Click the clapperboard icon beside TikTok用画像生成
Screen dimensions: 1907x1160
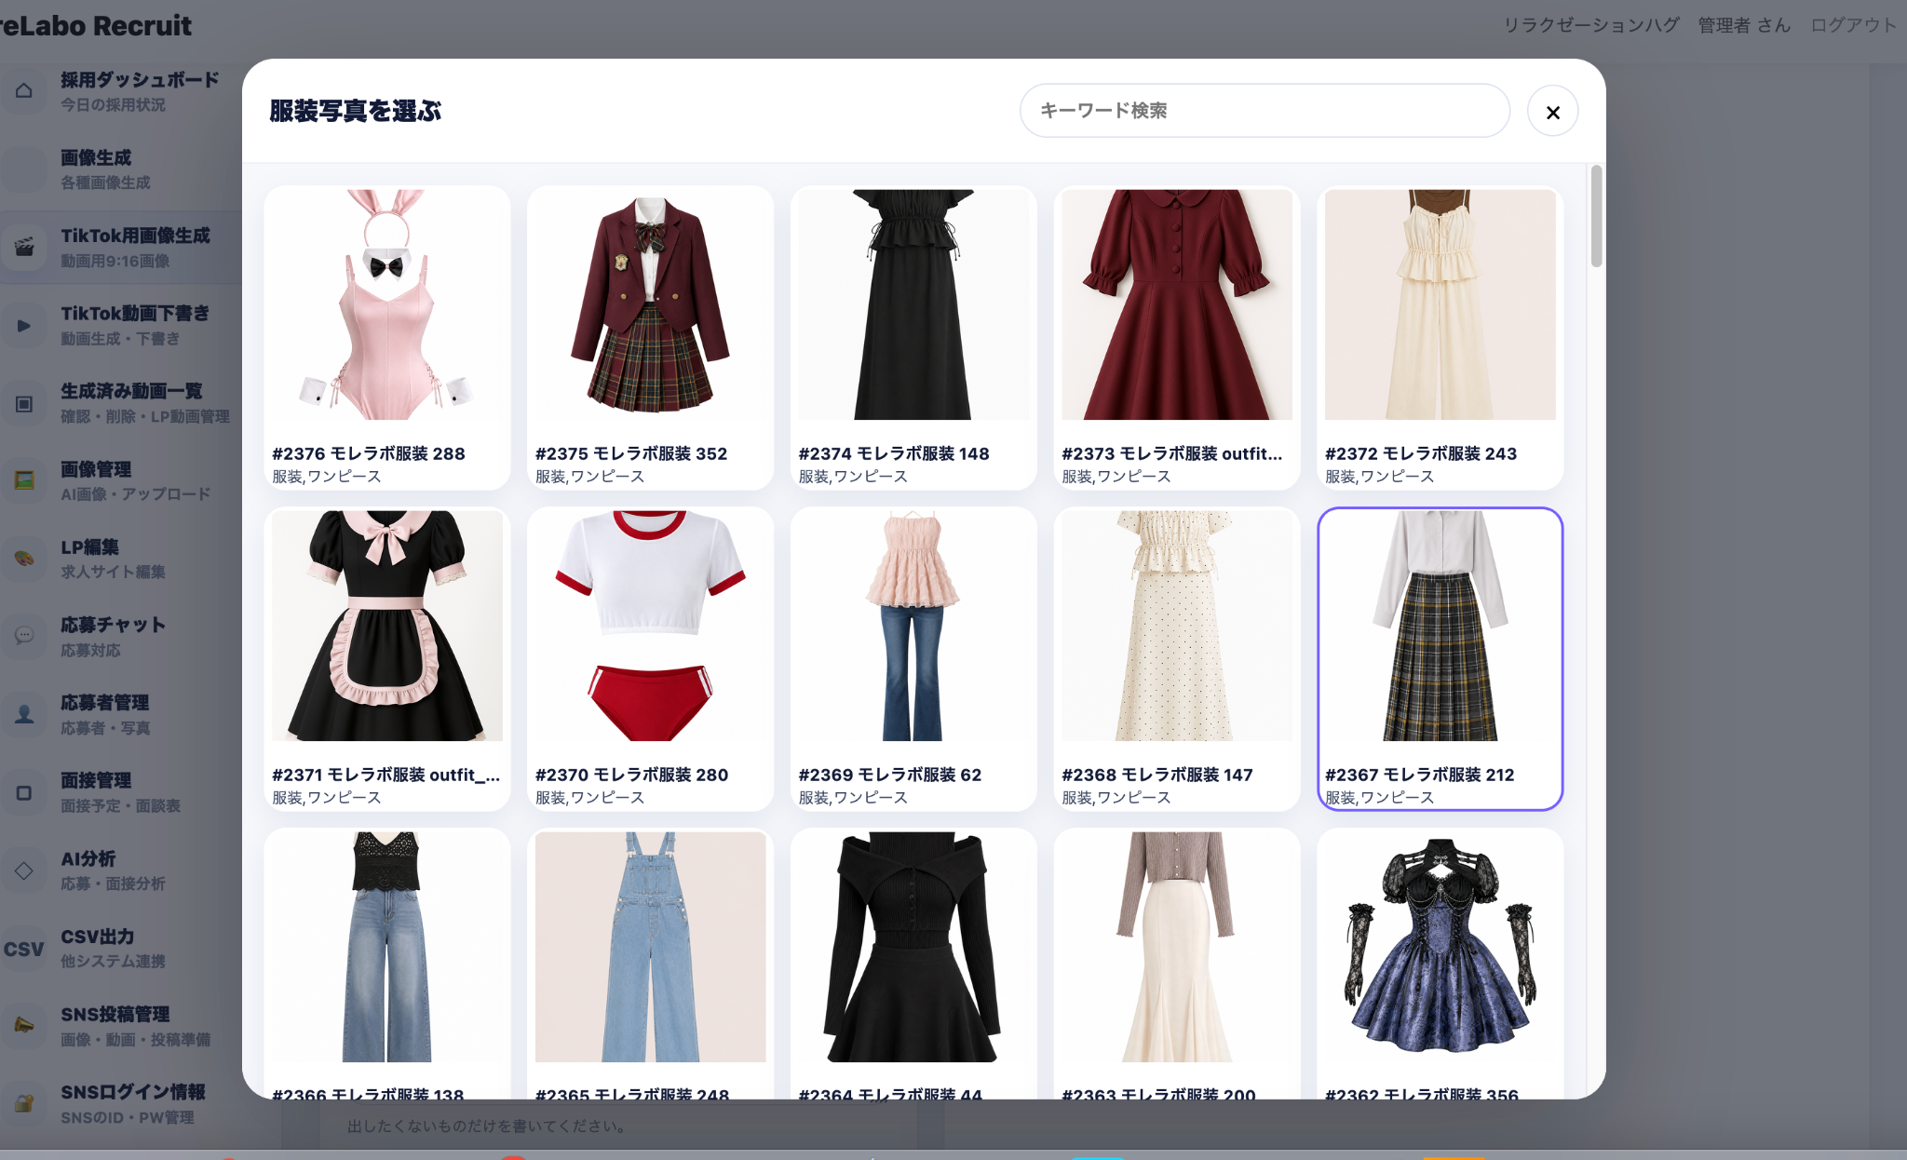point(24,247)
